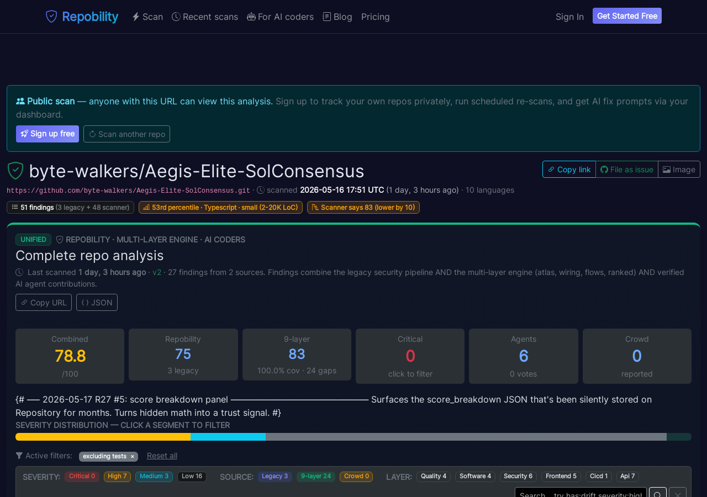Click the Public scan heading text
This screenshot has width=707, height=497.
tap(51, 101)
